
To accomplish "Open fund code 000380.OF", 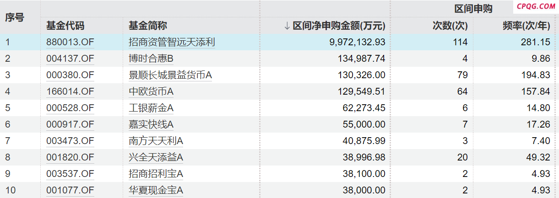I will tap(70, 75).
